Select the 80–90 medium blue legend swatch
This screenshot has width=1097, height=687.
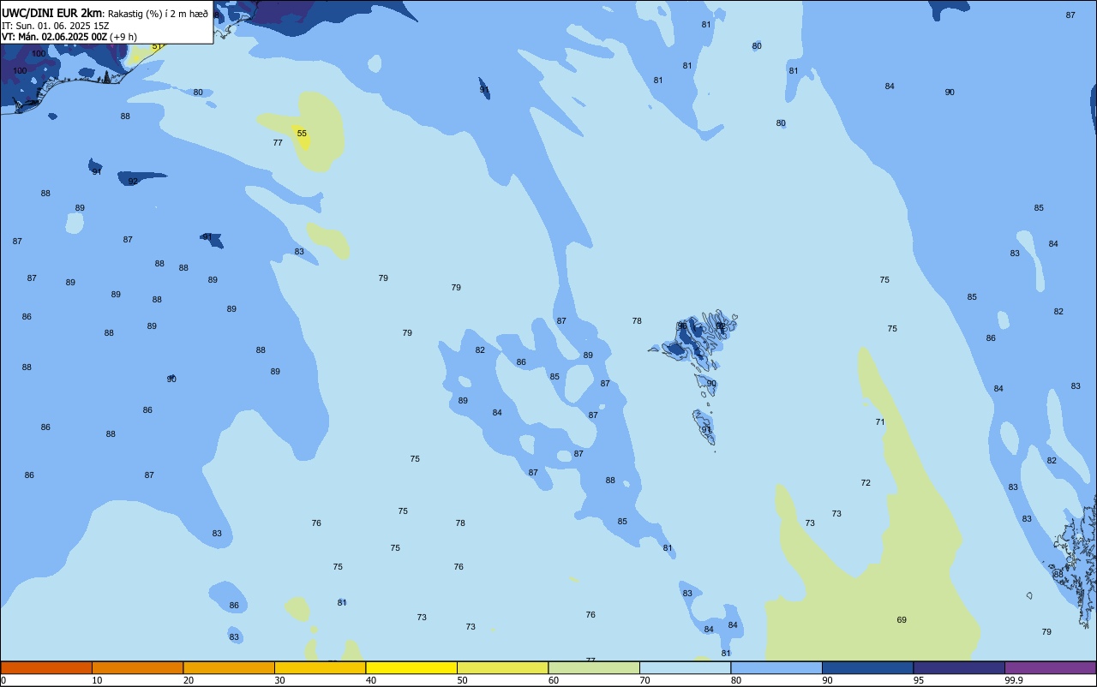tap(776, 668)
